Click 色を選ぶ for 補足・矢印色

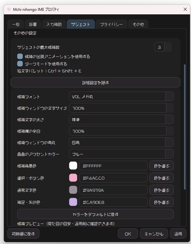coord(162,202)
